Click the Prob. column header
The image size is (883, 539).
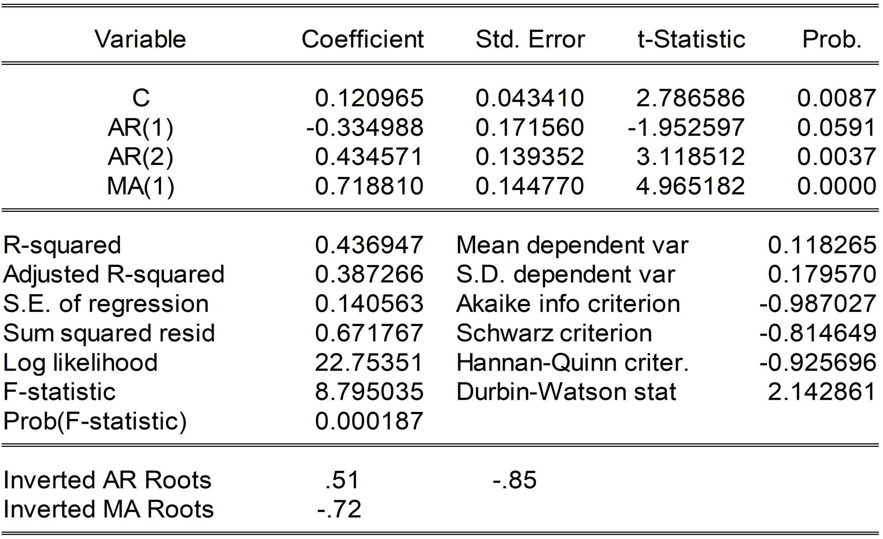(832, 39)
